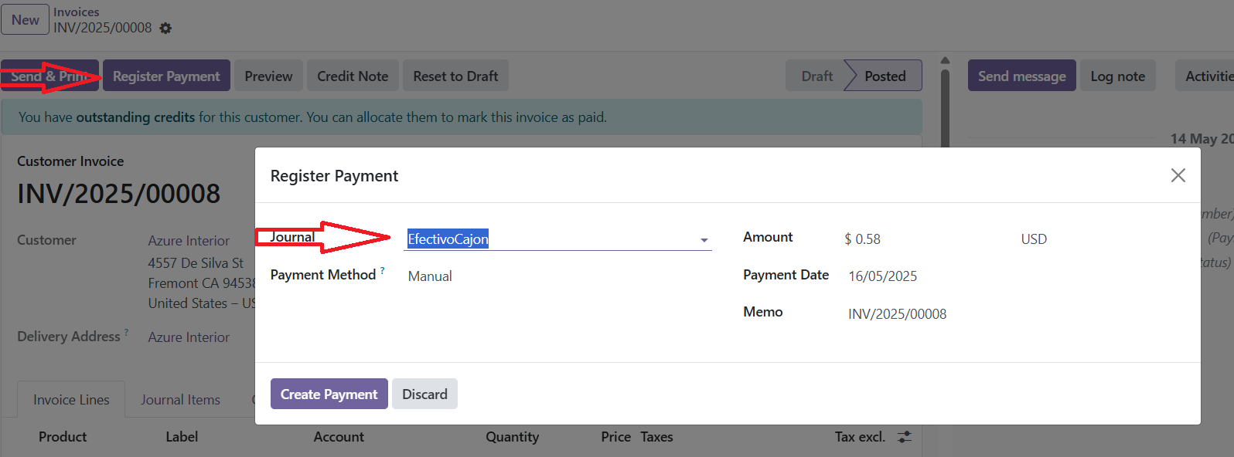1234x457 pixels.
Task: Change the Payment Date 16/05/2025
Action: pos(882,276)
